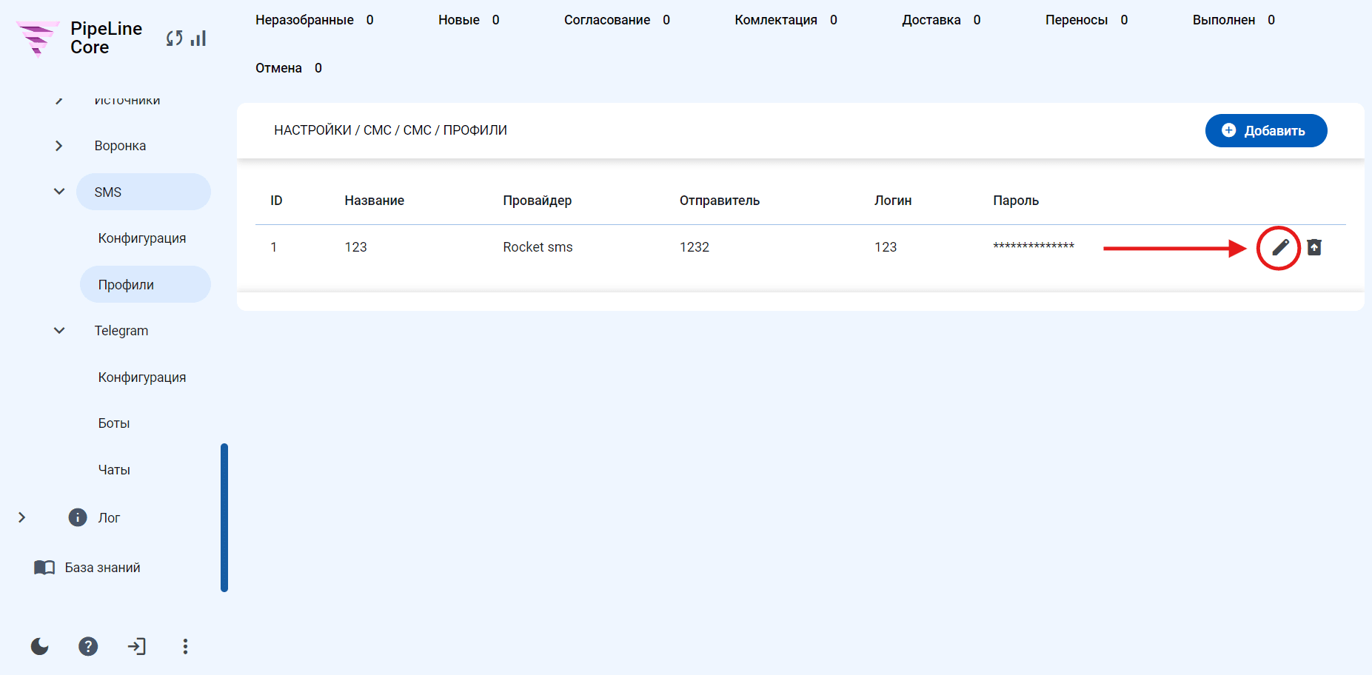Collapse the Telegram section chevron
1372x675 pixels.
tap(59, 331)
